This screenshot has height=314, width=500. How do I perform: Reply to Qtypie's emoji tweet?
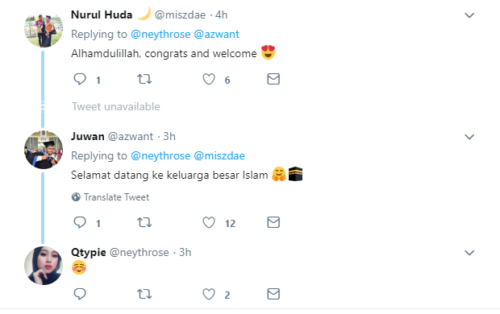coord(80,294)
